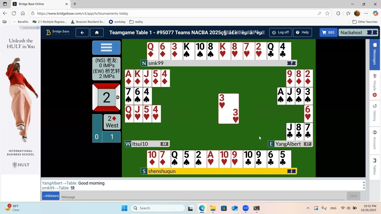Open Outlook from the taskbar

pyautogui.click(x=235, y=208)
